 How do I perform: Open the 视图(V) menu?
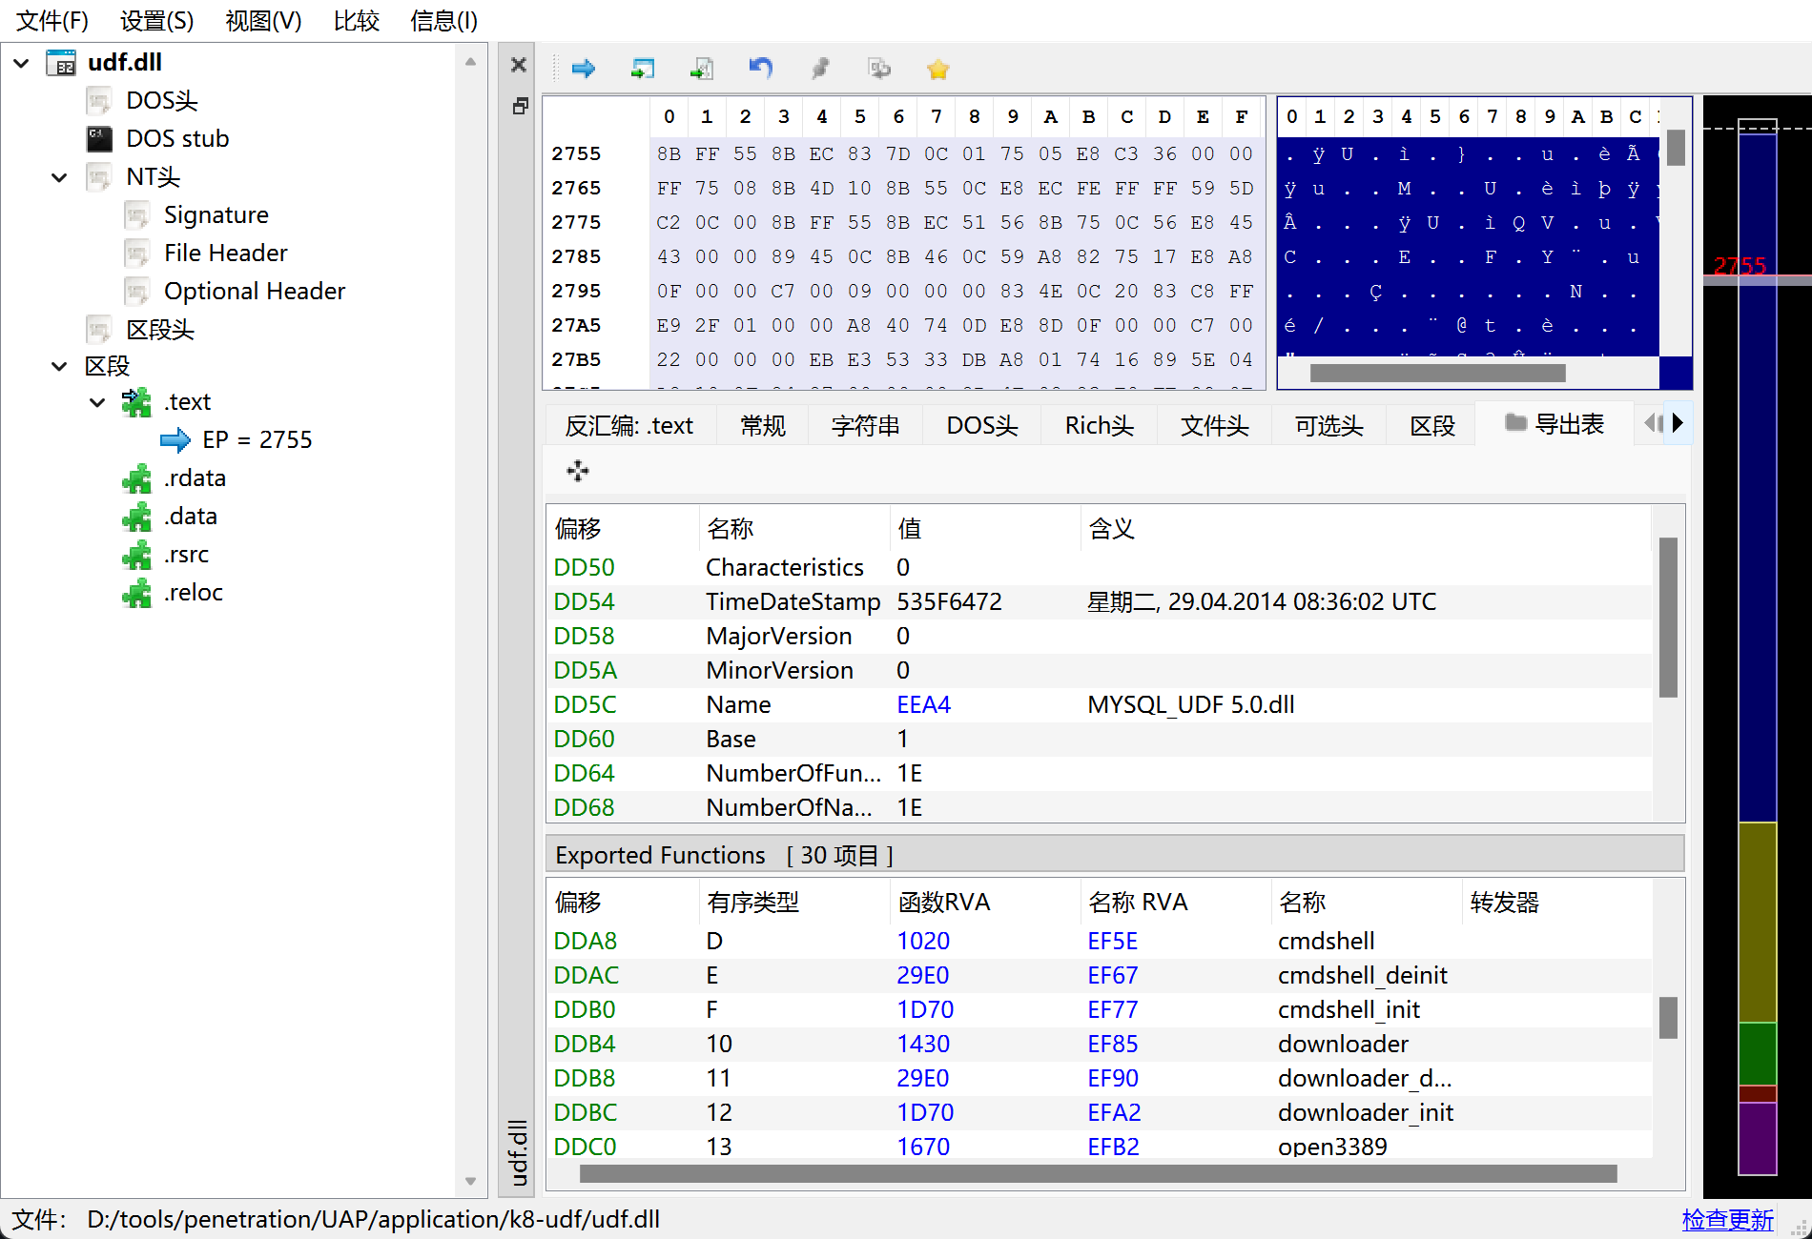pyautogui.click(x=263, y=21)
